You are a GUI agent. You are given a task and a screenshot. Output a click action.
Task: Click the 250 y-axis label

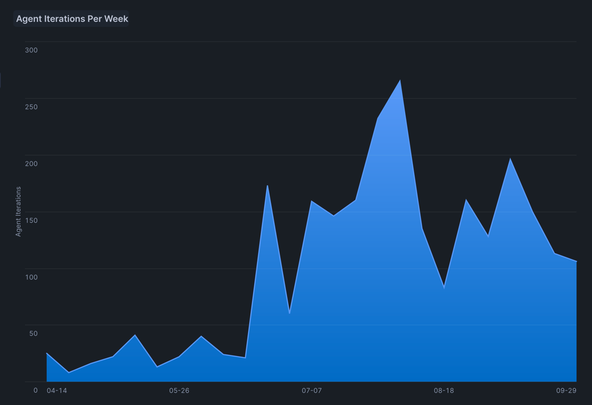pos(31,107)
